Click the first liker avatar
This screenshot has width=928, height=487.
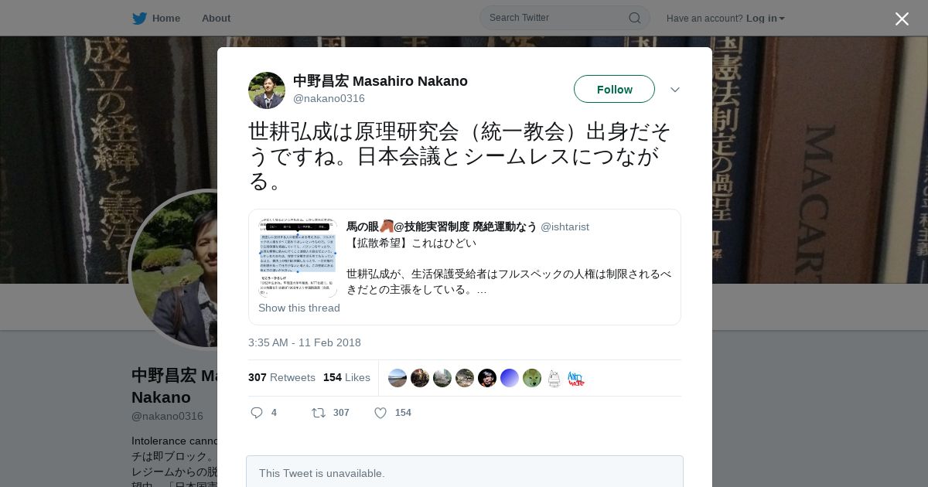(x=397, y=378)
